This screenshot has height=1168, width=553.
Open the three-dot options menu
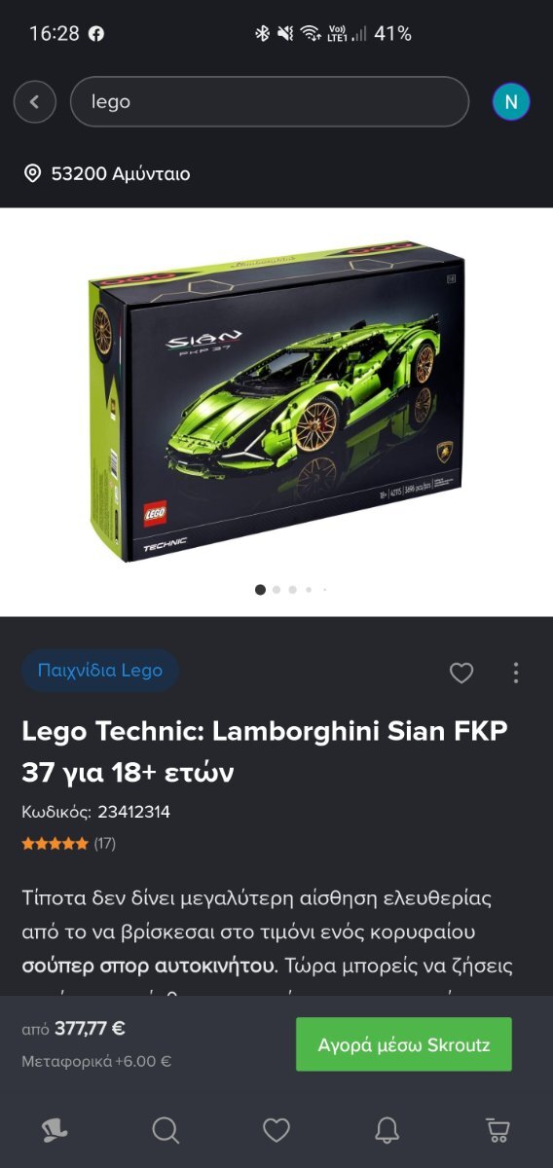pos(516,673)
